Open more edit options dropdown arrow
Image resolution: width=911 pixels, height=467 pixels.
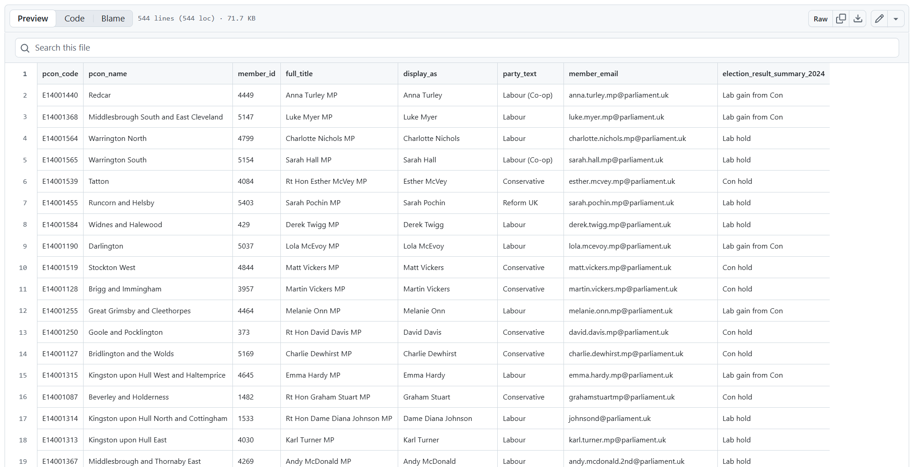click(895, 19)
